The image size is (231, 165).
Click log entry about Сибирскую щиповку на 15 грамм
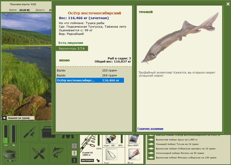(x=186, y=149)
